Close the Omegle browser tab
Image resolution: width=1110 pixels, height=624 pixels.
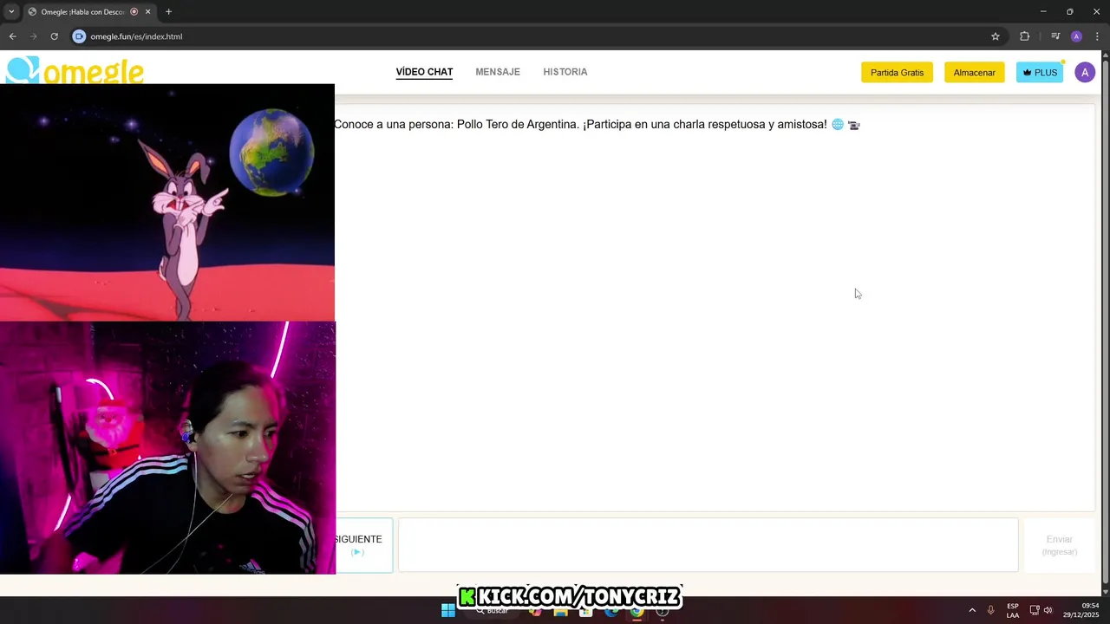(147, 12)
